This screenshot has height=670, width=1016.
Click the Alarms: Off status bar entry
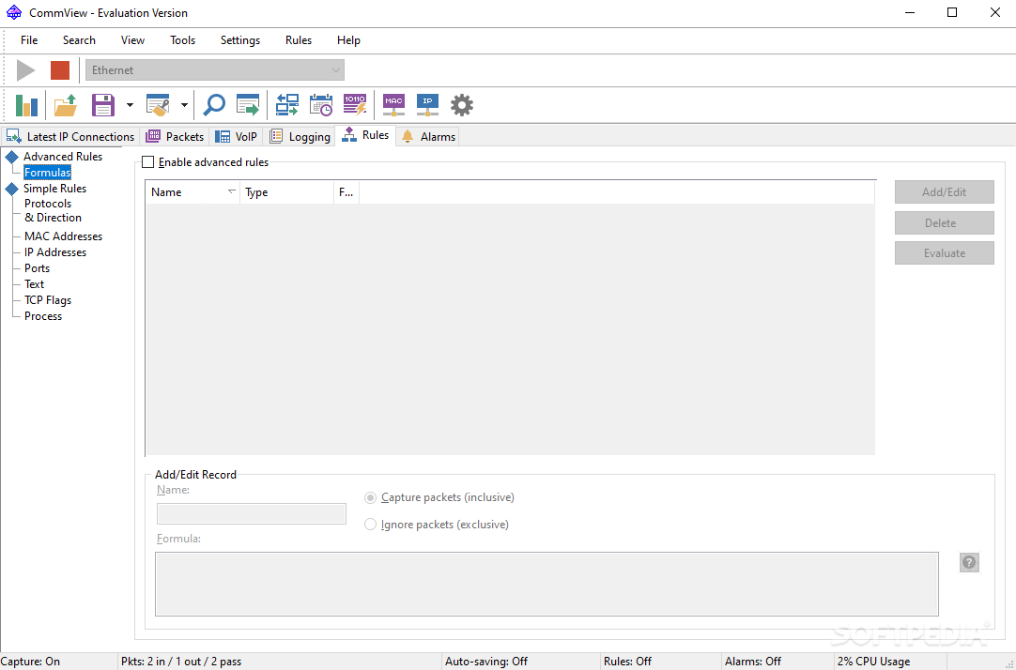(753, 662)
